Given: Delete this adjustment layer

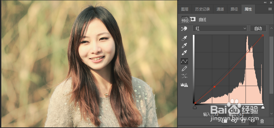Looking at the screenshot, I should pos(262,121).
